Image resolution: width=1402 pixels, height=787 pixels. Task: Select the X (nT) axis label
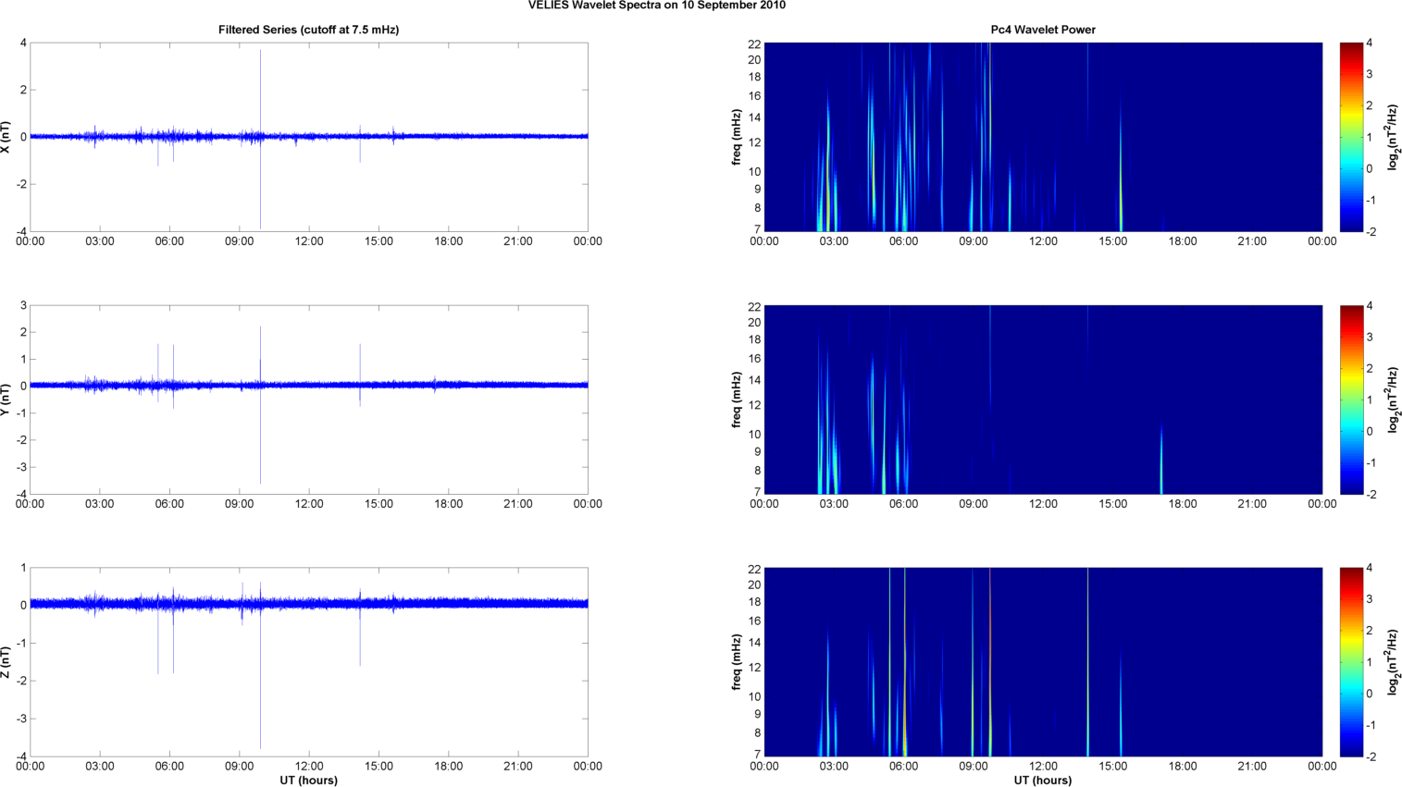point(7,137)
